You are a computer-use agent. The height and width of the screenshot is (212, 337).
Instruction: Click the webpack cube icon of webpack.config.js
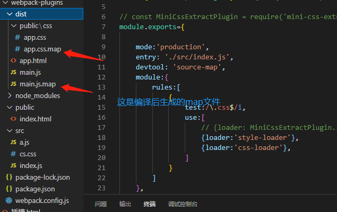(x=9, y=200)
